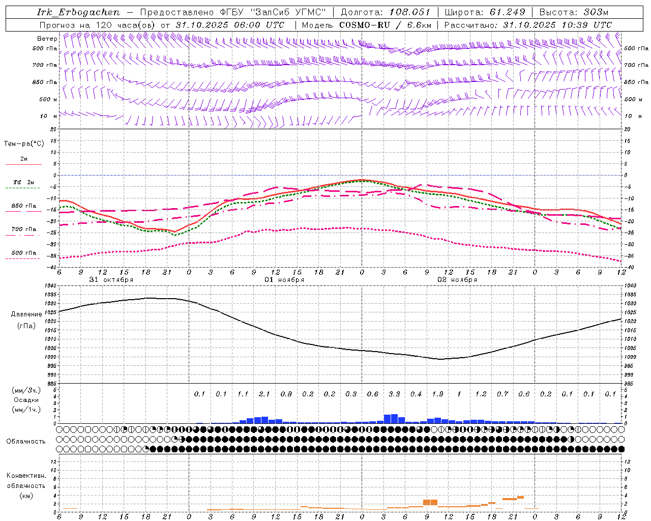
Task: Click the "(мм/3ч.)" precipitation unit label
Action: [25, 390]
